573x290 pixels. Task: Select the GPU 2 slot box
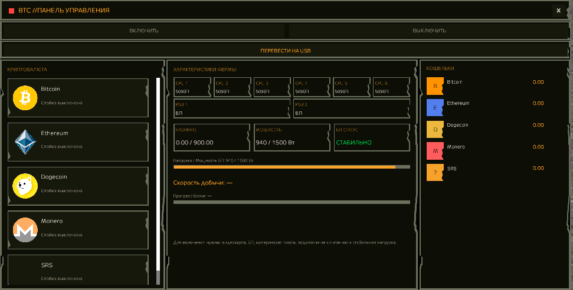[x=233, y=87]
